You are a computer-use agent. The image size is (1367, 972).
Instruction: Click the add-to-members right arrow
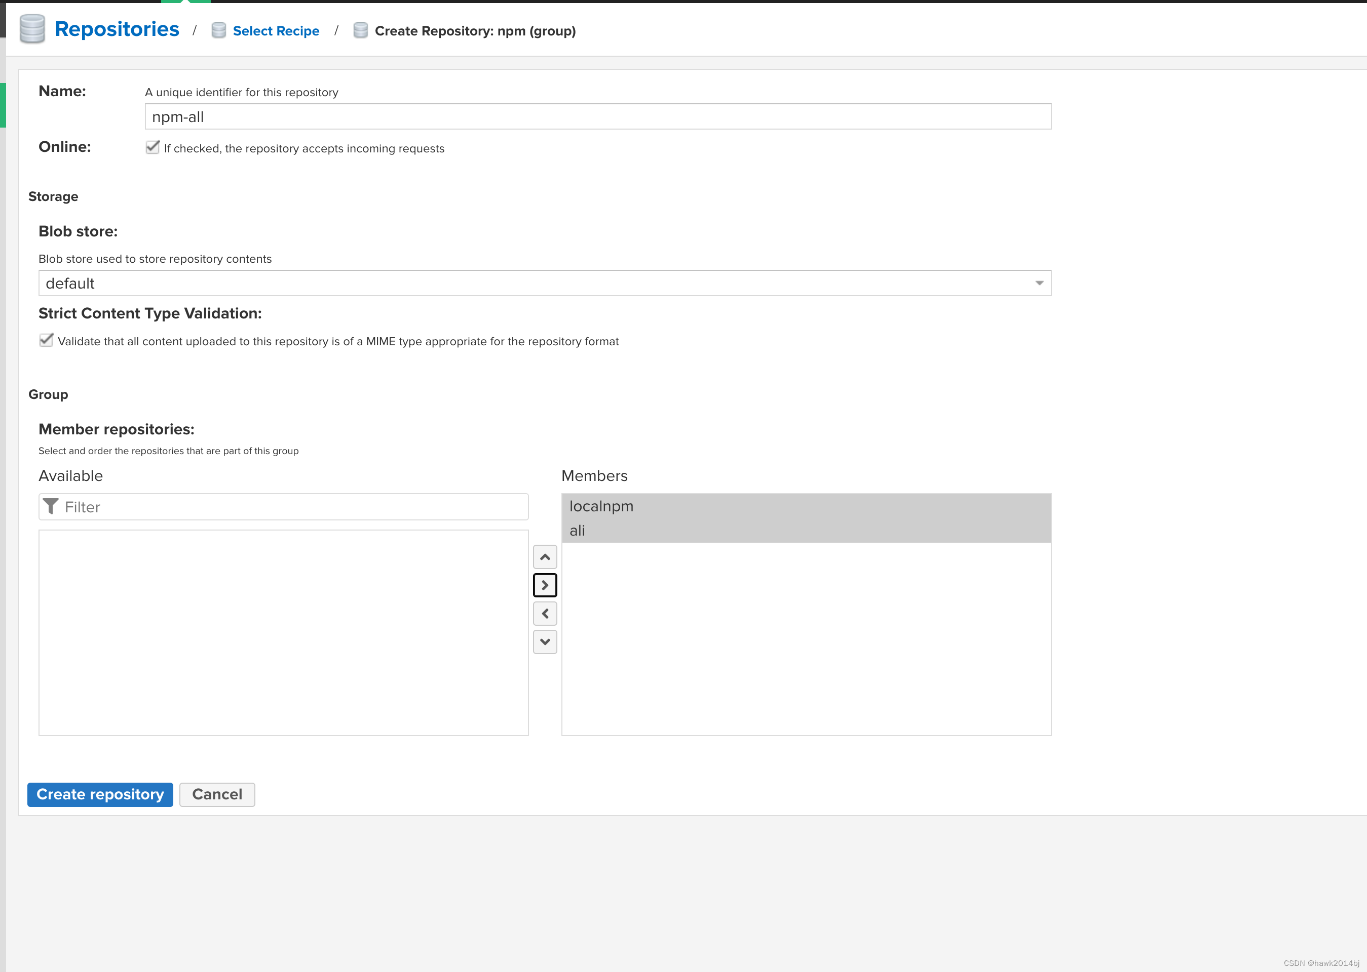point(545,585)
